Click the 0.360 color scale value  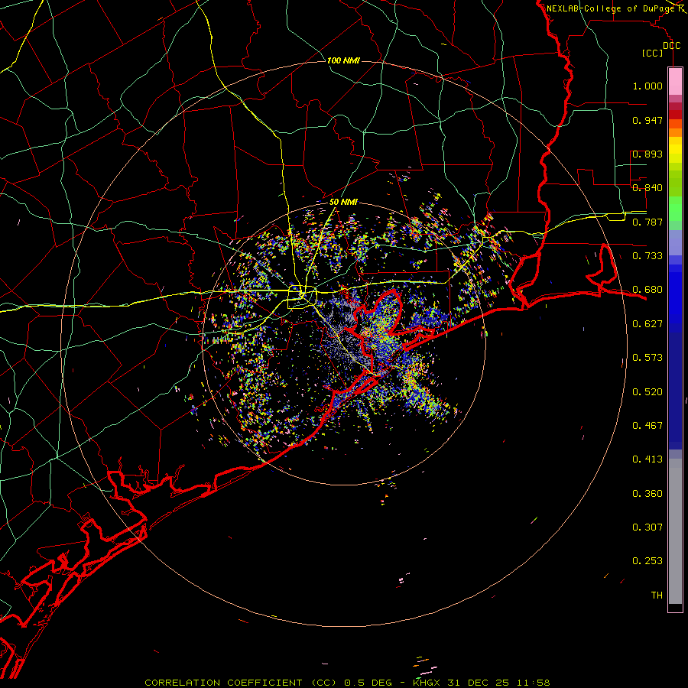coord(647,494)
